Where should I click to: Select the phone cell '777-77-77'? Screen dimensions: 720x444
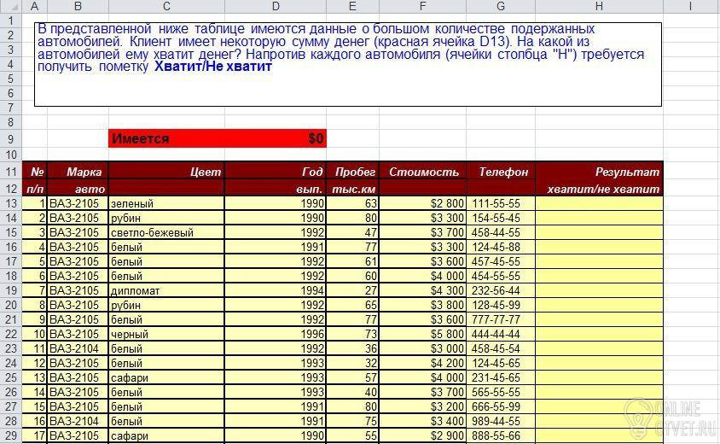[x=501, y=319]
